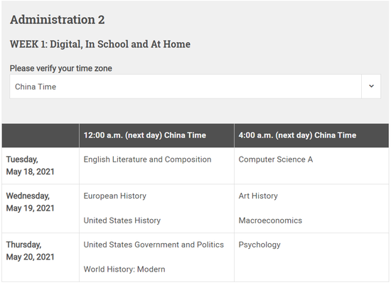Select Art History exam entry

[258, 196]
